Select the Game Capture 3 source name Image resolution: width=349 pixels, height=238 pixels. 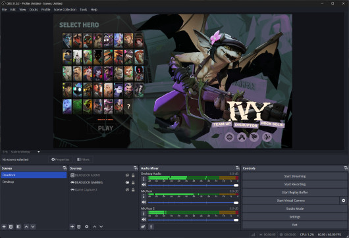[x=86, y=190]
